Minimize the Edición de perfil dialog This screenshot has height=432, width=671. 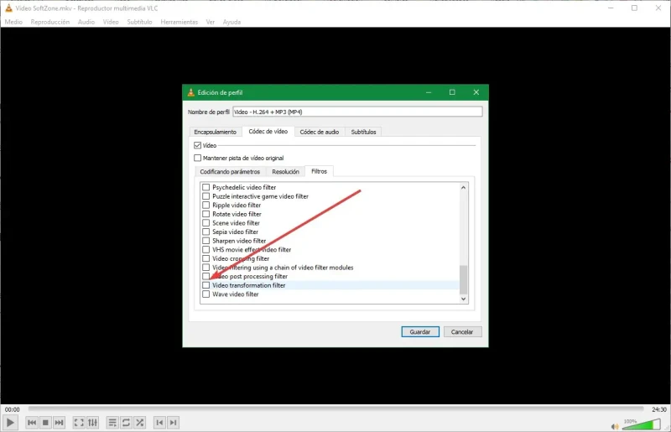point(429,92)
